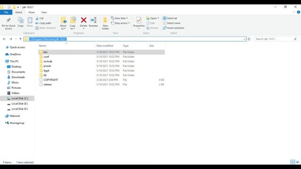Switch to the View tab
This screenshot has height=169, width=301.
pos(44,12)
